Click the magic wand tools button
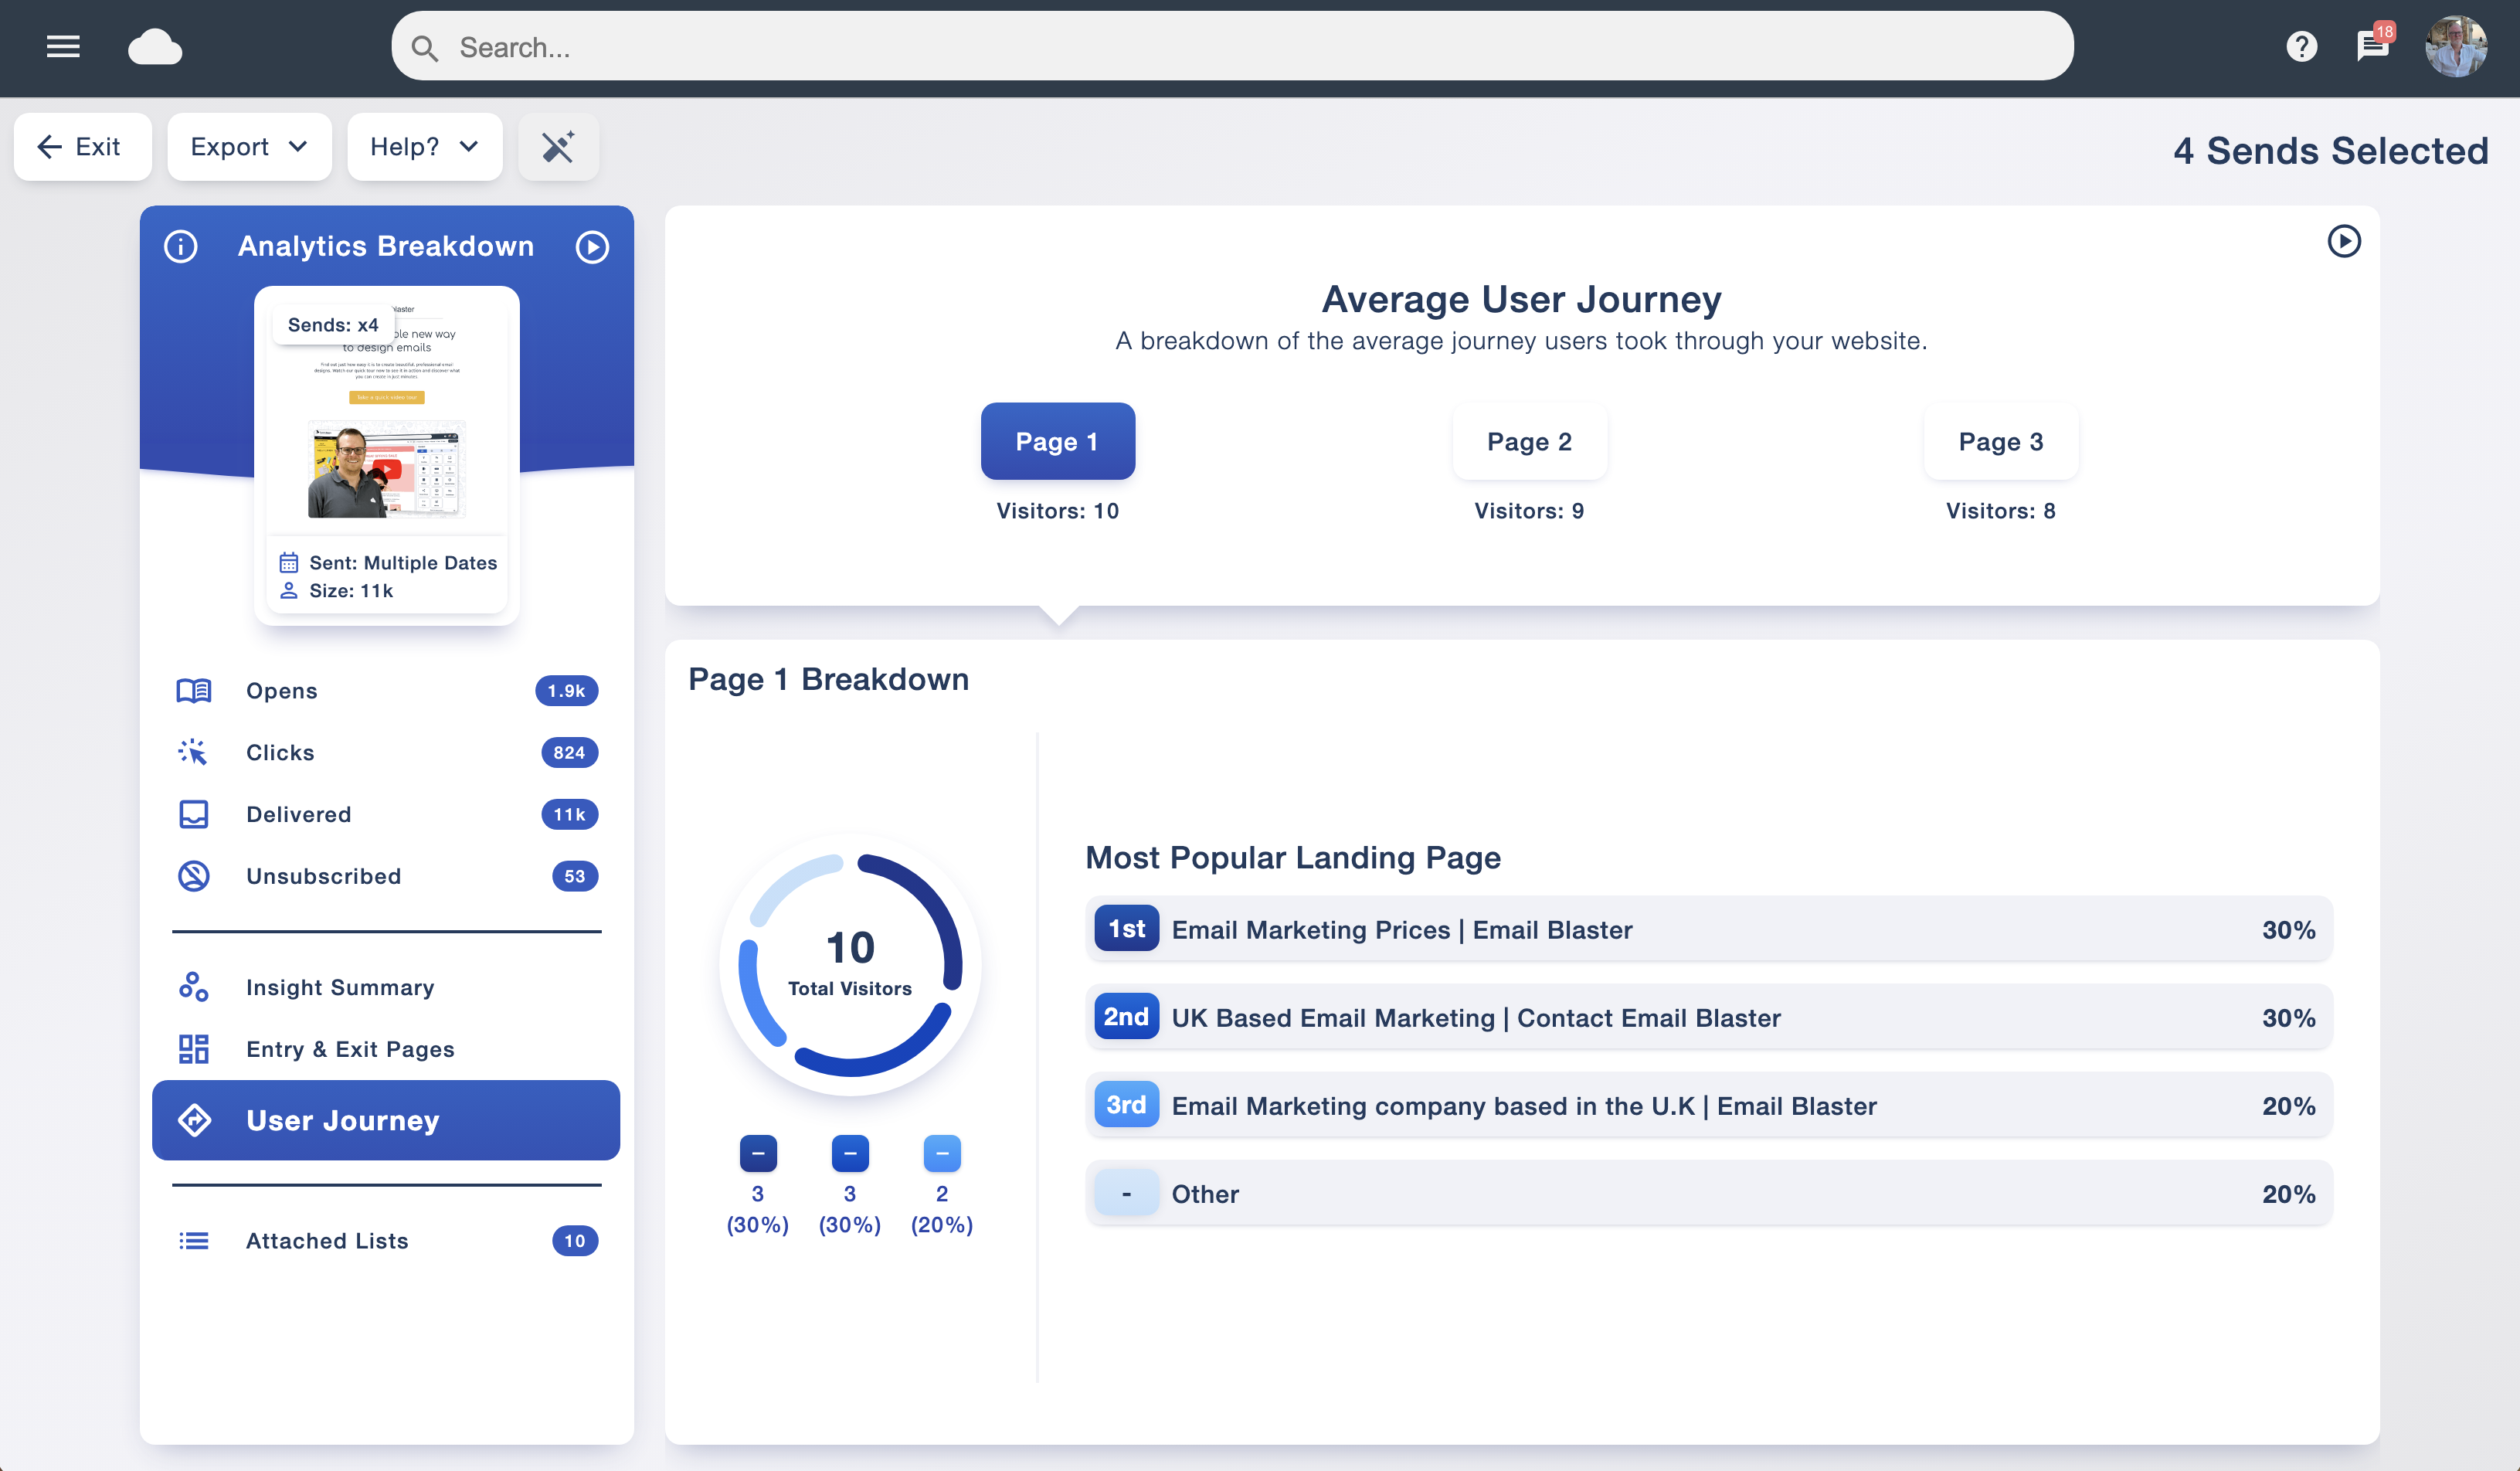 tap(558, 147)
